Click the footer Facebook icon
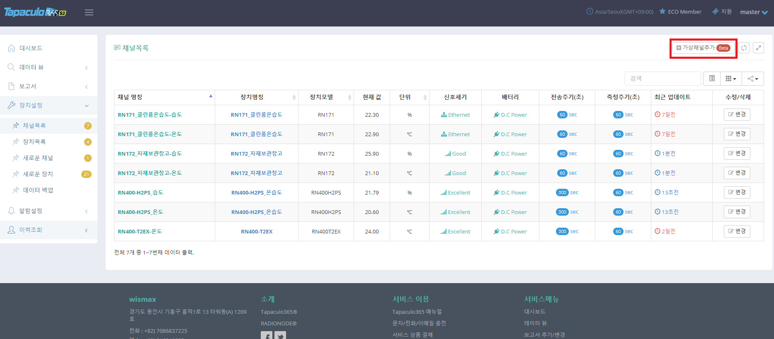Screen dimensions: 774x339 click(x=267, y=335)
